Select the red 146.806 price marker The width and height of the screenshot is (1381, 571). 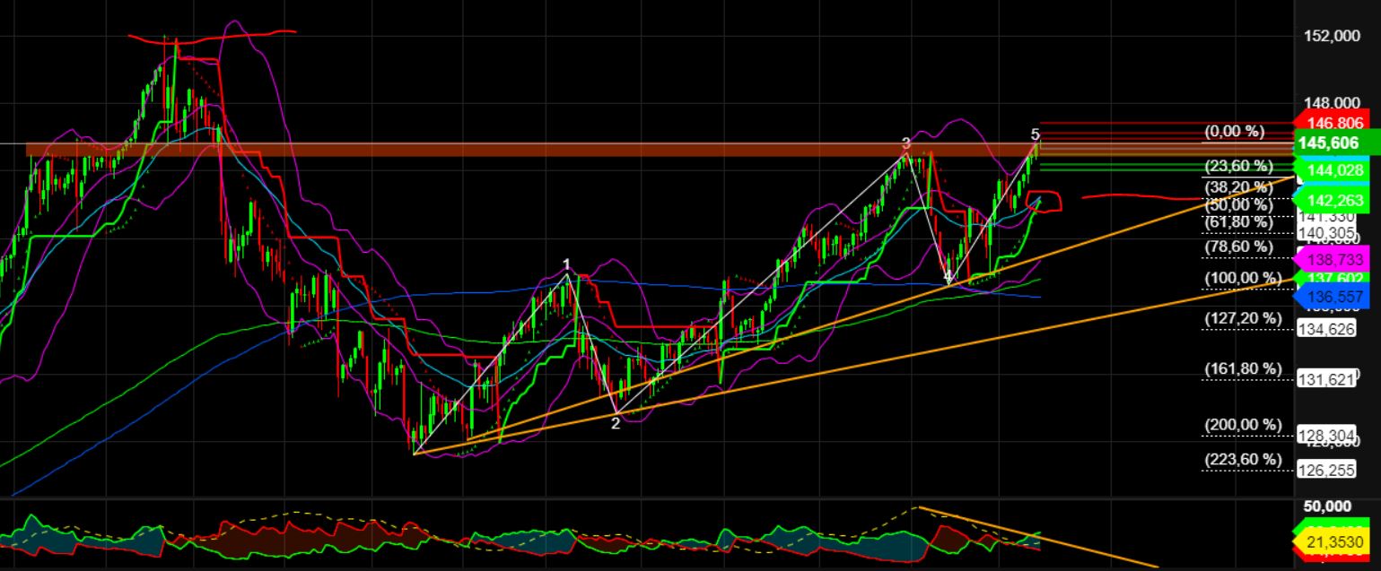(x=1334, y=123)
